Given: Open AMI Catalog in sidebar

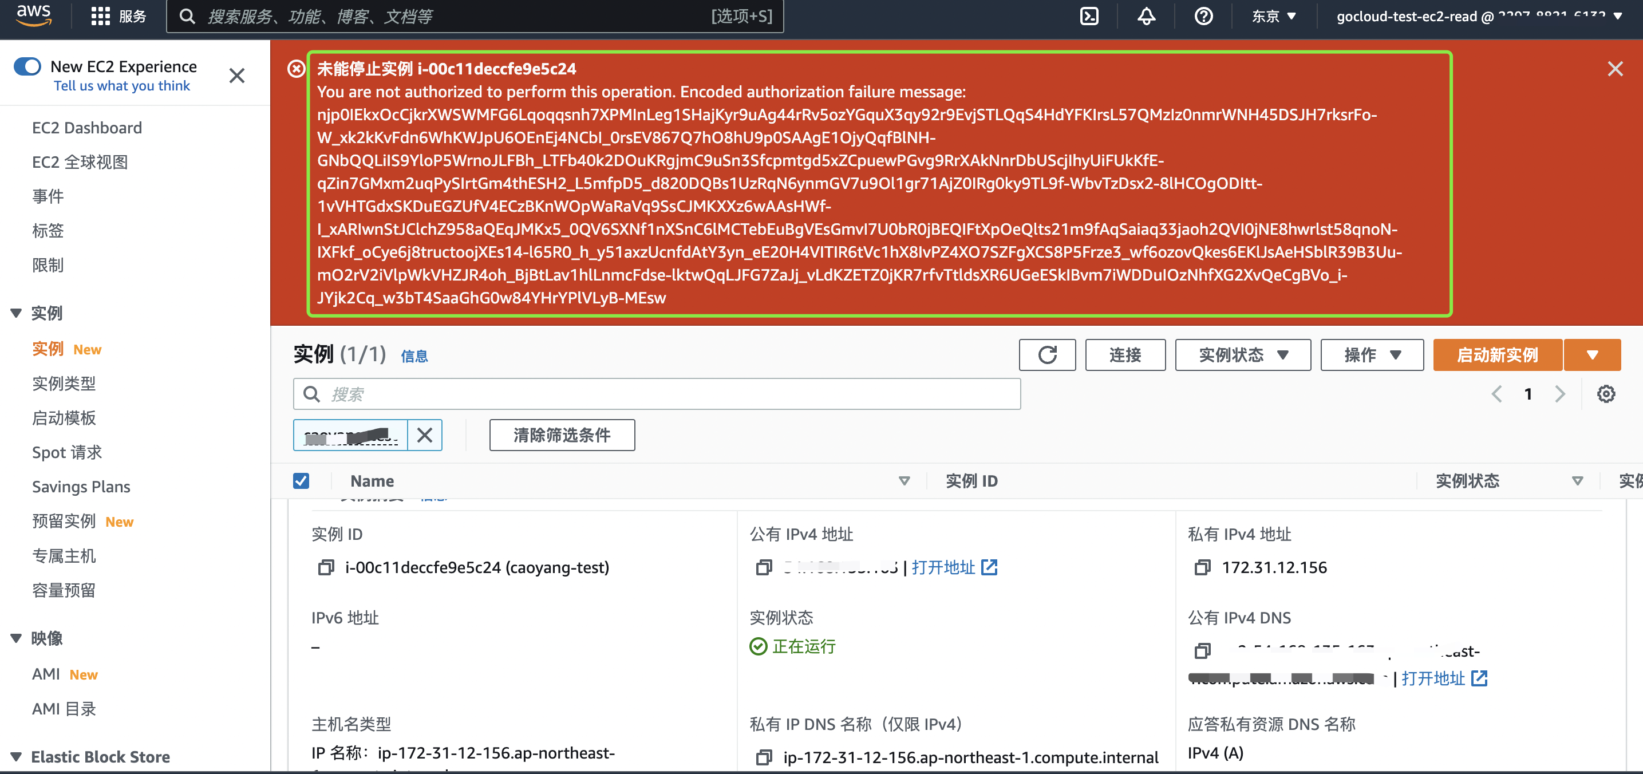Looking at the screenshot, I should 64,709.
